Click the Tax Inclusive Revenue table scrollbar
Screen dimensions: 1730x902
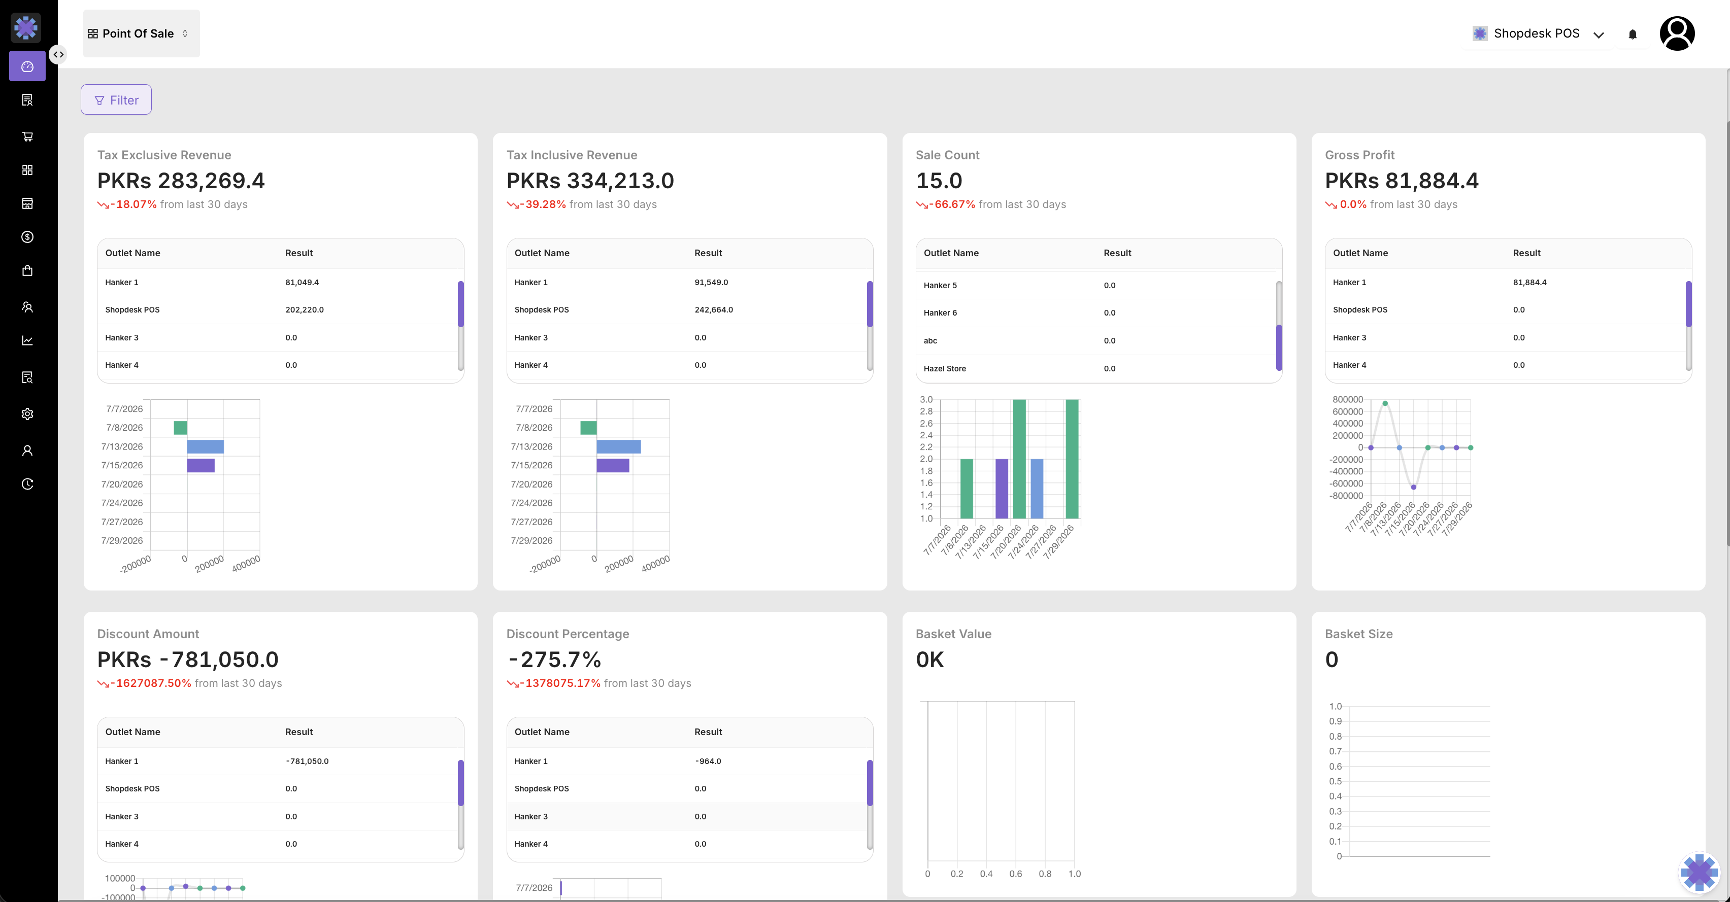click(870, 326)
